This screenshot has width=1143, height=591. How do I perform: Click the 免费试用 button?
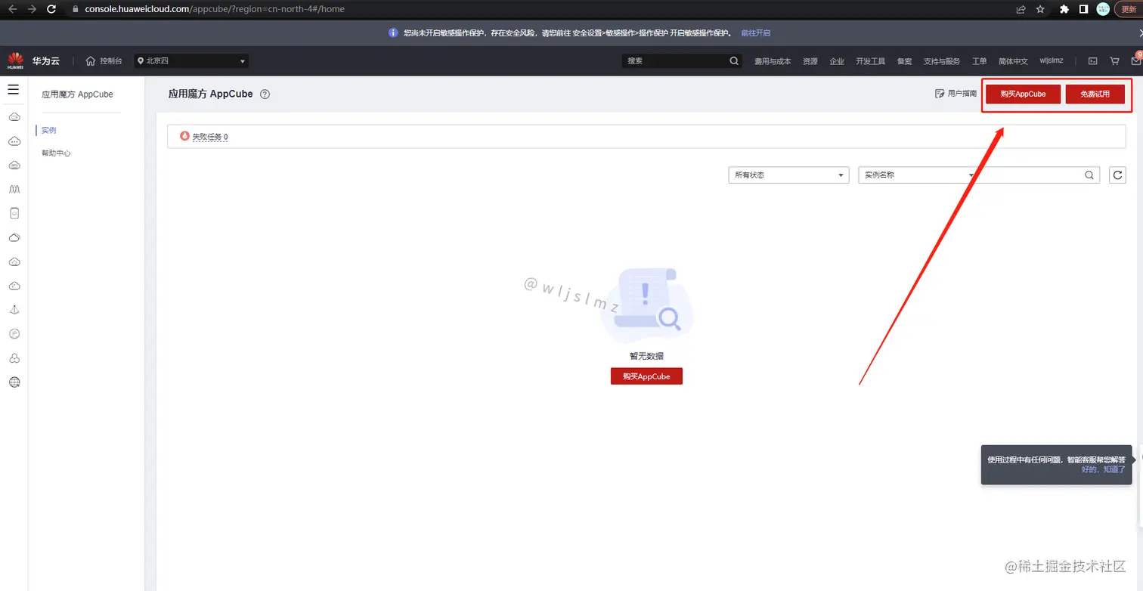[1095, 94]
